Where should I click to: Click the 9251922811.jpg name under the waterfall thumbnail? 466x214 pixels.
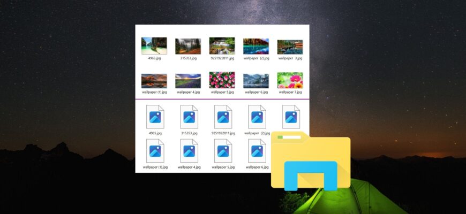222,58
